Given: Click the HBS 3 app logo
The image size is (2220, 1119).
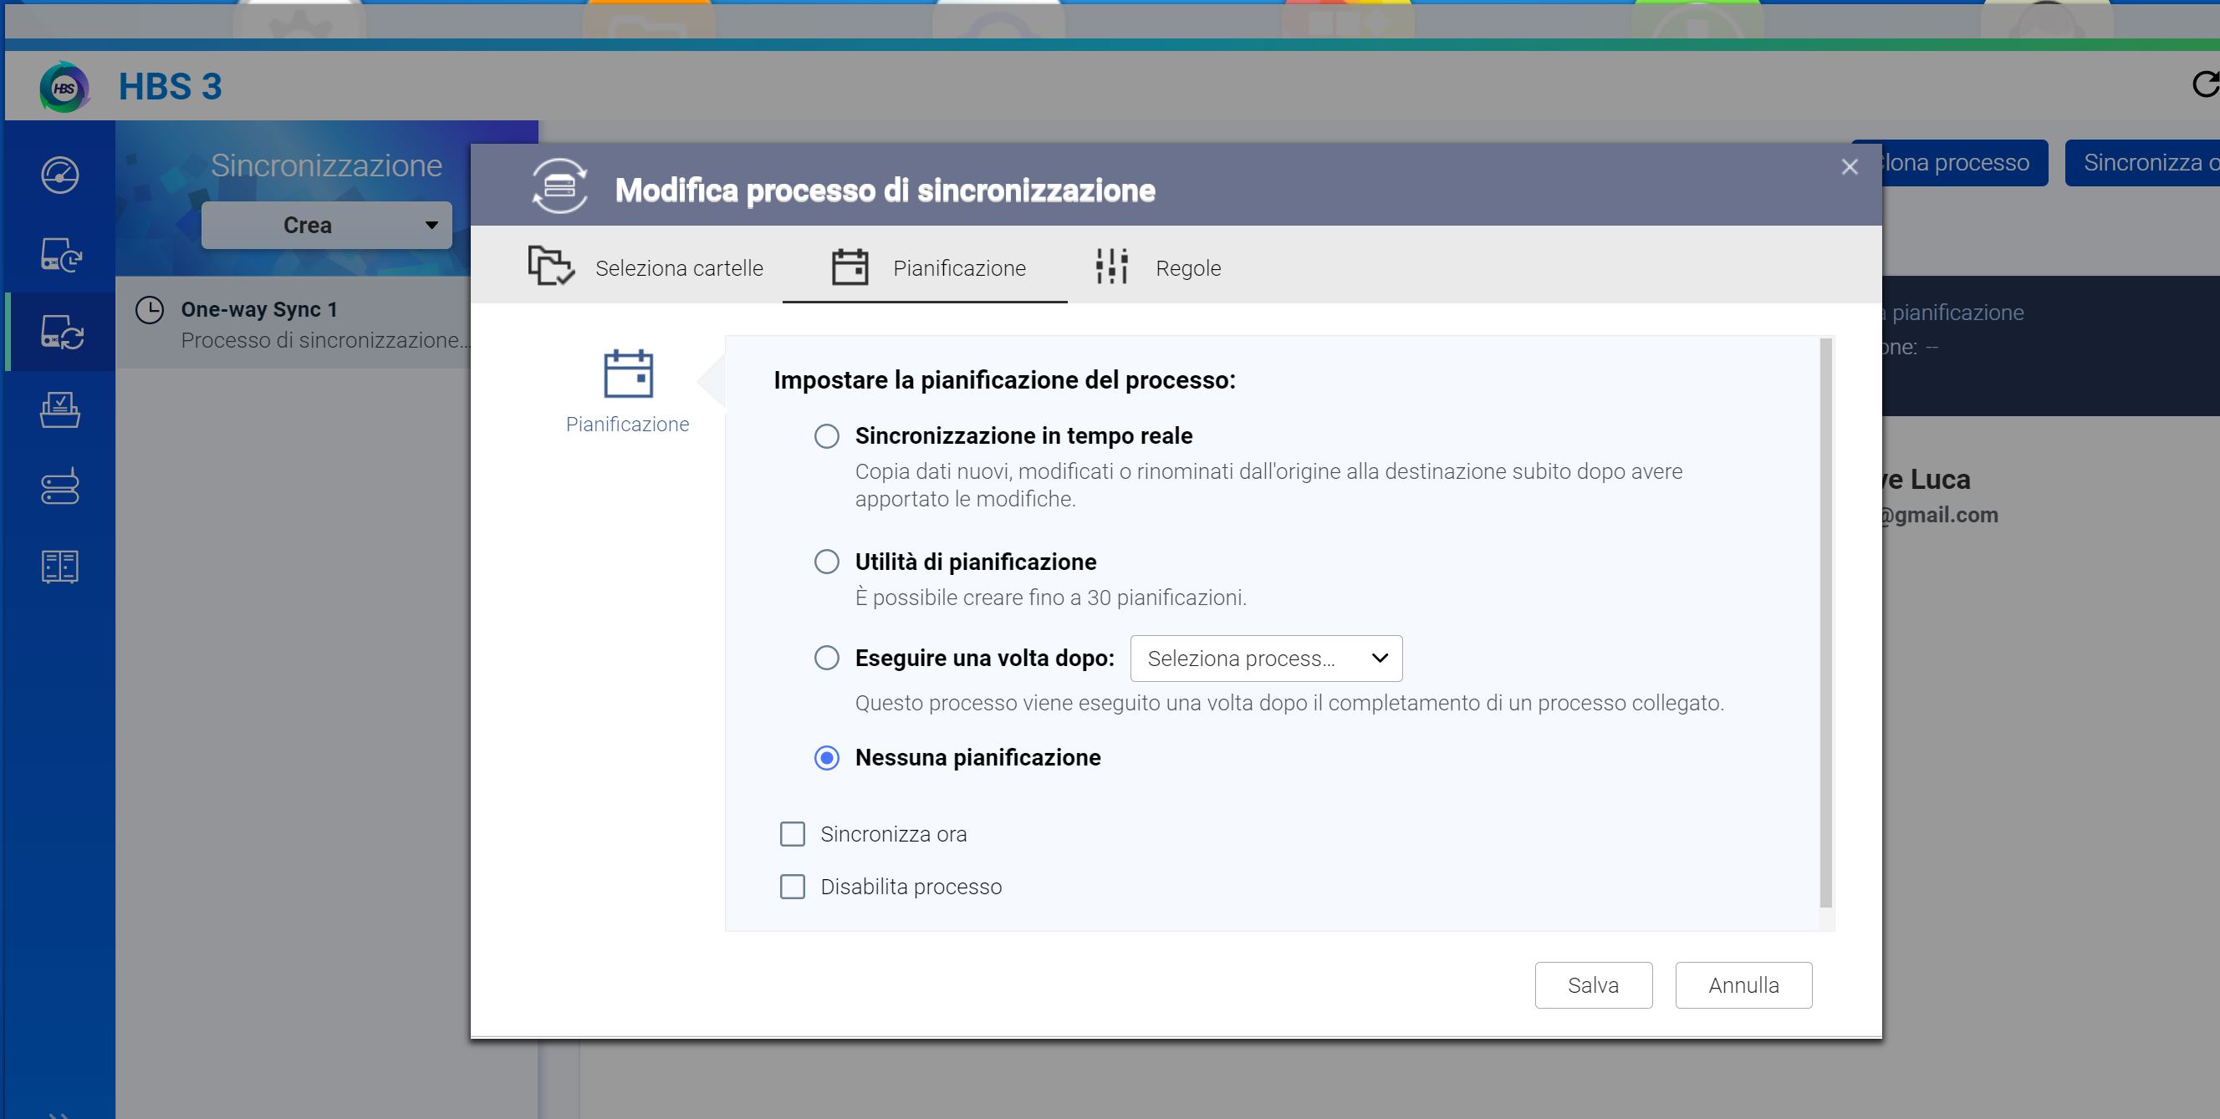Looking at the screenshot, I should pyautogui.click(x=64, y=87).
